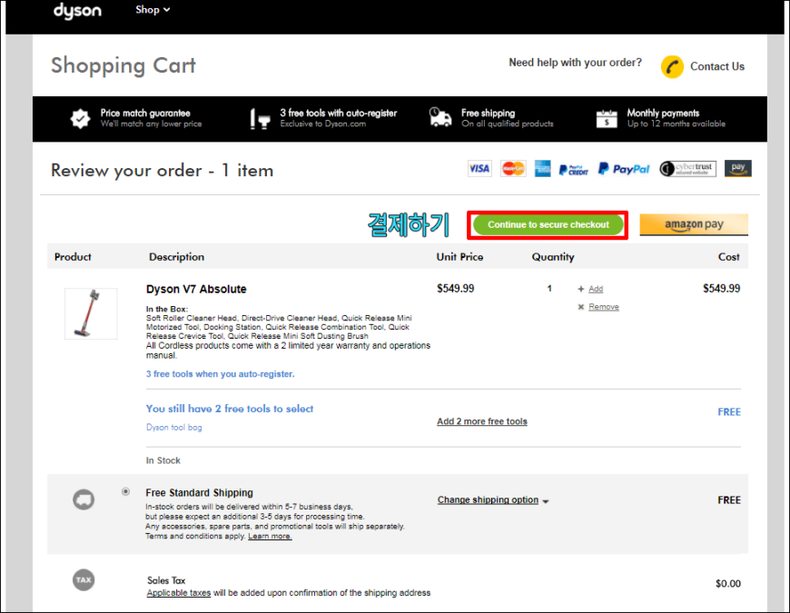Open the Learn more shipping terms link
This screenshot has width=790, height=613.
click(270, 536)
